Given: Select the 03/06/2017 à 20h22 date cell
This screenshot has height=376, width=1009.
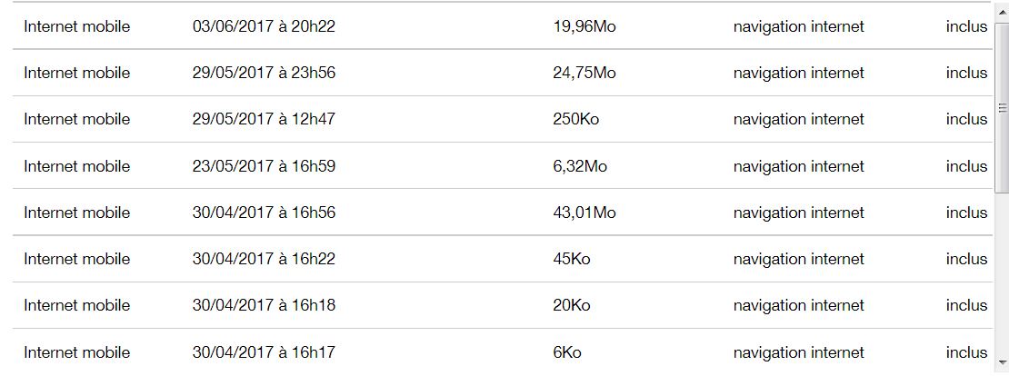Looking at the screenshot, I should [264, 26].
